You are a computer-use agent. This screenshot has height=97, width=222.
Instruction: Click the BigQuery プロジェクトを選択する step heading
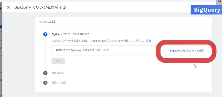point(70,34)
